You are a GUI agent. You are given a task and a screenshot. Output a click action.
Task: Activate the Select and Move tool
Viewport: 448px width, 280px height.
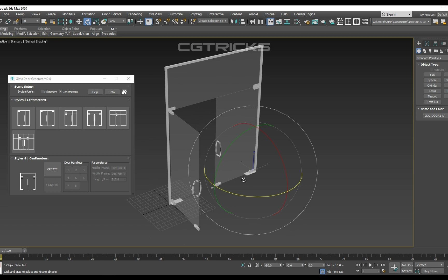coord(79,22)
